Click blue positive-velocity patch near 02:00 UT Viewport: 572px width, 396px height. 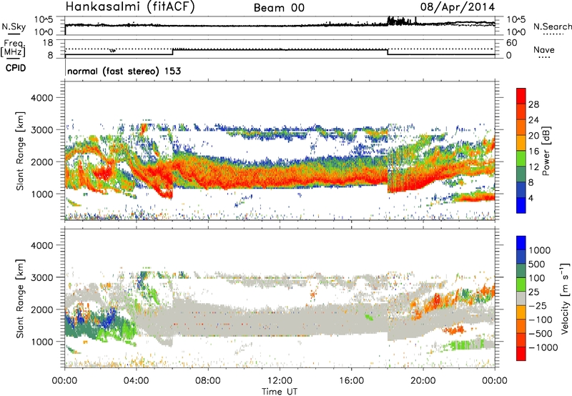point(109,317)
